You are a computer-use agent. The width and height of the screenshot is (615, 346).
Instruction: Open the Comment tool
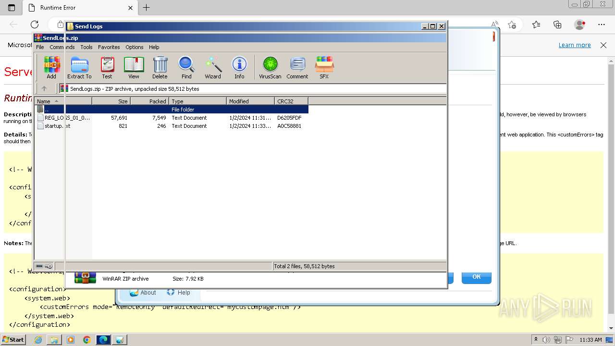[x=297, y=67]
